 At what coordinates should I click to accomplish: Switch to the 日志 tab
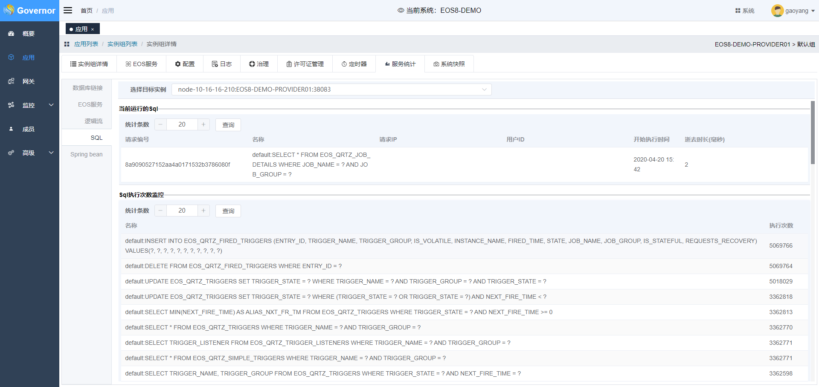click(x=222, y=64)
